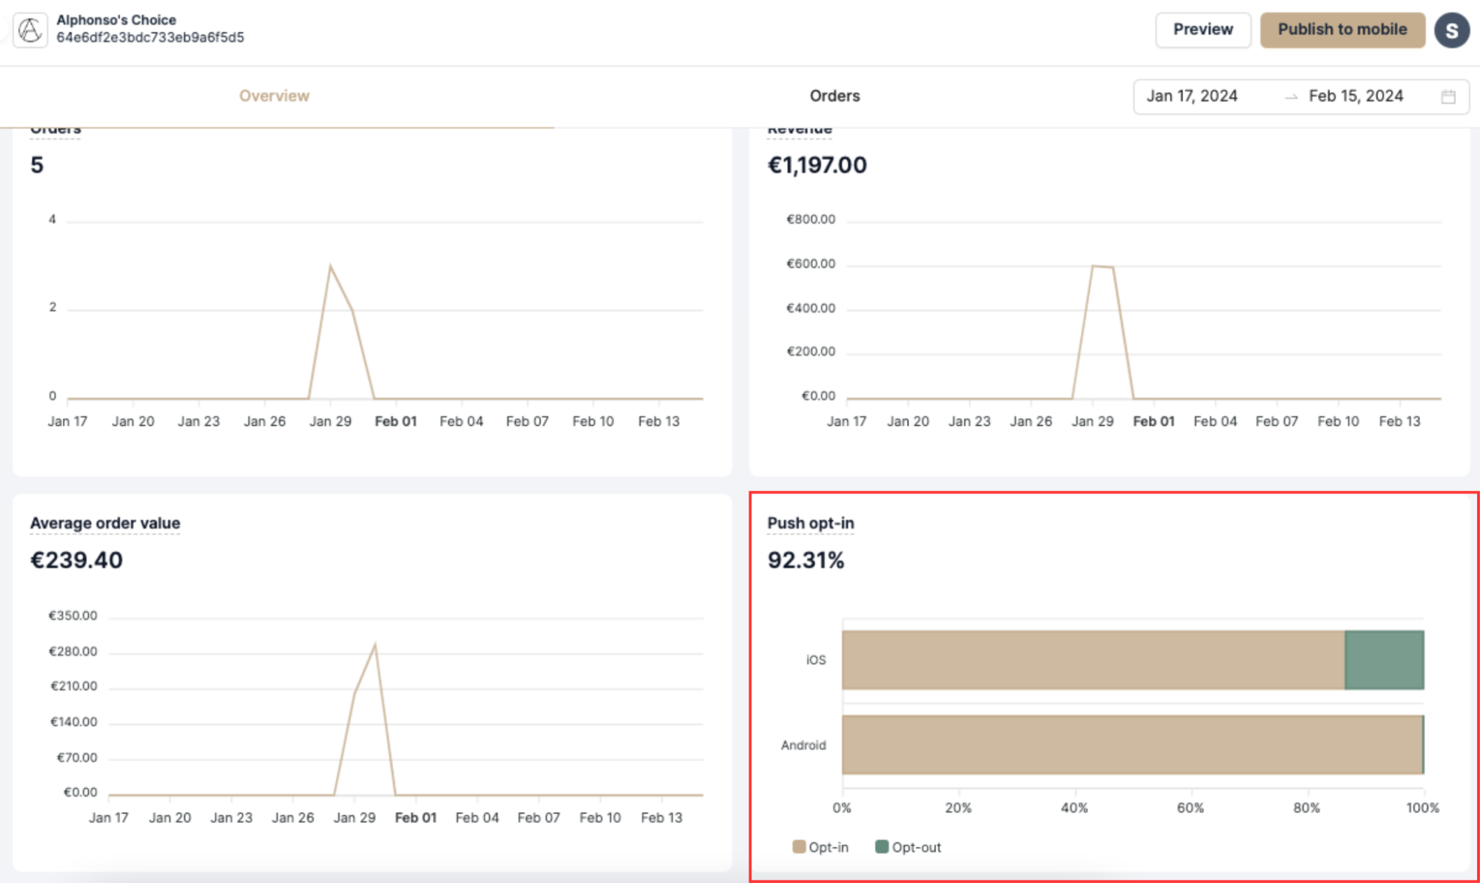The width and height of the screenshot is (1480, 883).
Task: Toggle Opt-out legend swatch
Action: point(881,847)
